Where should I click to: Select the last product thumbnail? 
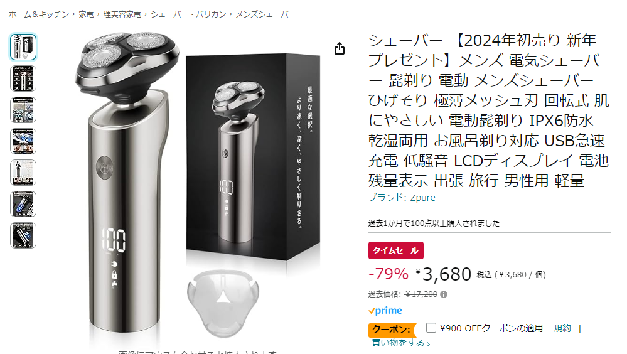click(23, 235)
